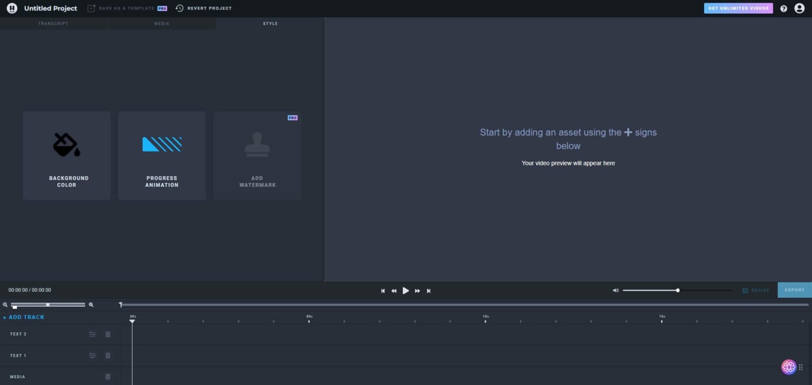
Task: Skip to the end of timeline
Action: (x=429, y=291)
